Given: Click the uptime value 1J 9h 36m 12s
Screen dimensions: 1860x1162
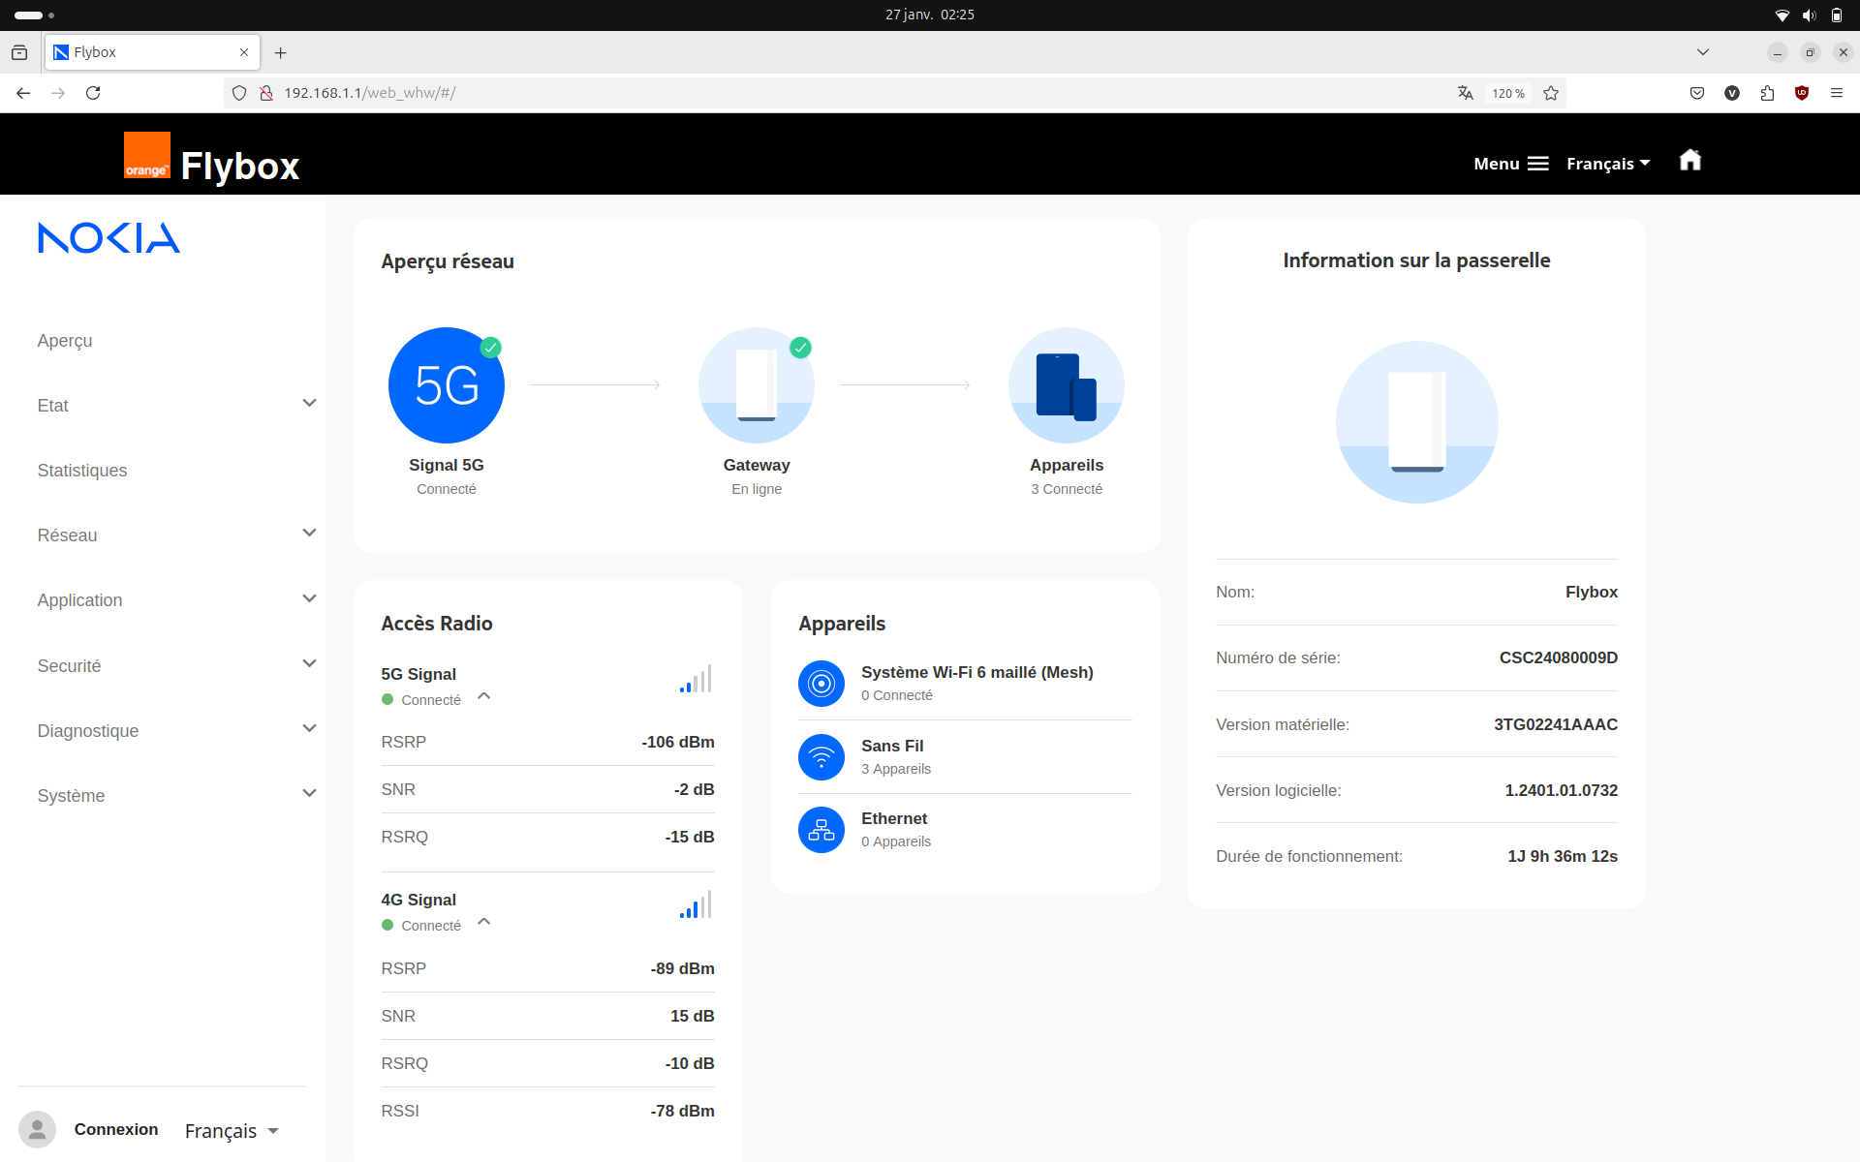Looking at the screenshot, I should 1563,856.
